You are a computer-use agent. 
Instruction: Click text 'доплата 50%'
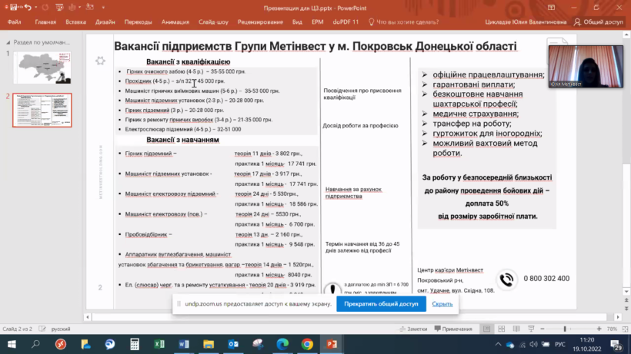coord(486,203)
